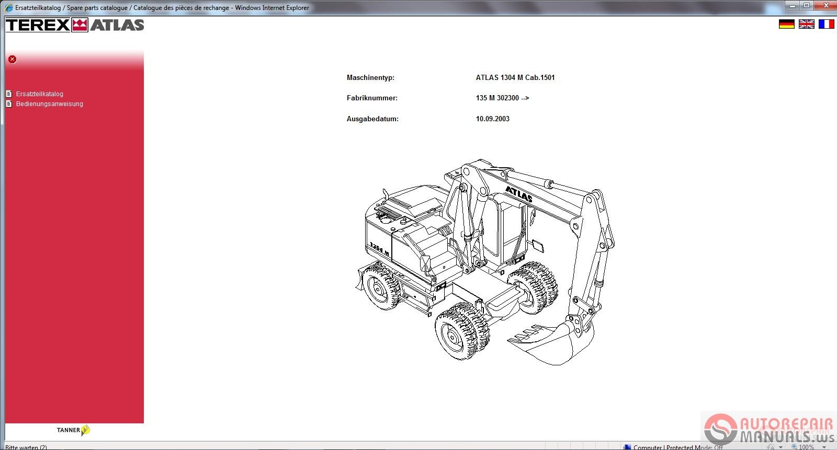The image size is (837, 450).
Task: Click the red Terex crown emblem
Action: [x=80, y=25]
